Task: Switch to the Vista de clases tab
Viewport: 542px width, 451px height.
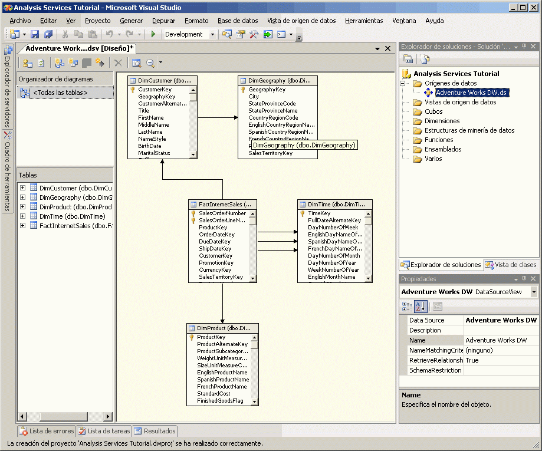Action: click(x=511, y=265)
